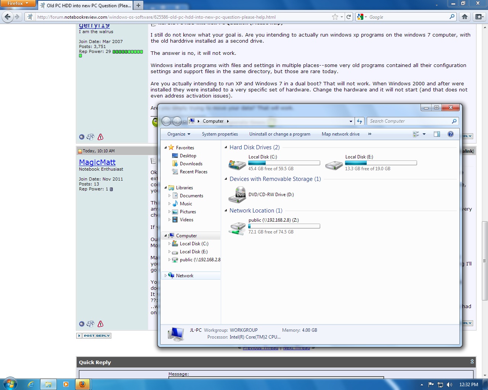Click the Explorer help question mark icon
This screenshot has height=390, width=488.
[451, 134]
